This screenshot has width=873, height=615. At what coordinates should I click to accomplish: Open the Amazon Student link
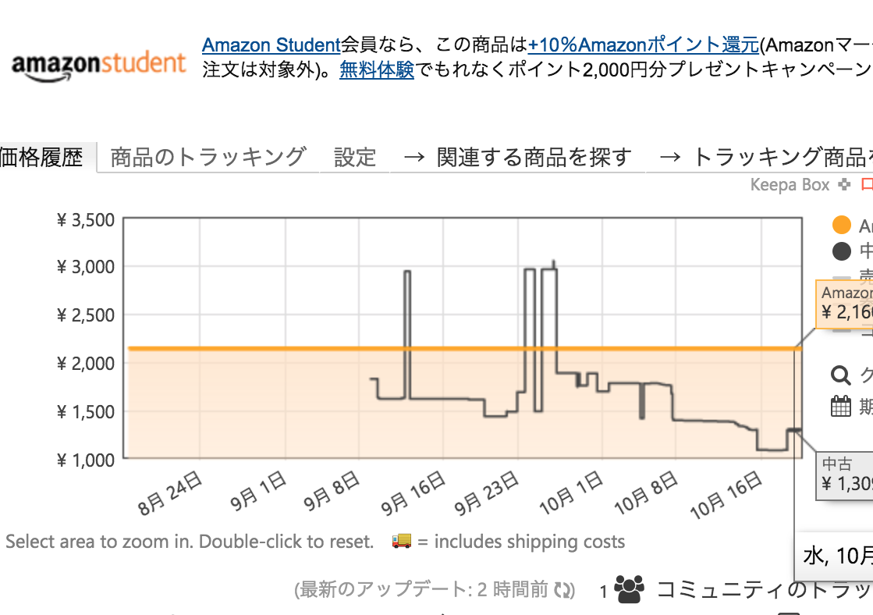click(x=271, y=44)
